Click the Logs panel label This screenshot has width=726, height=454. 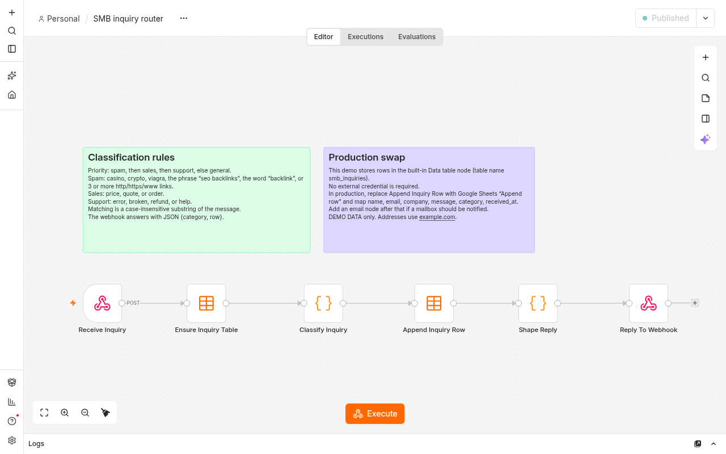(36, 444)
